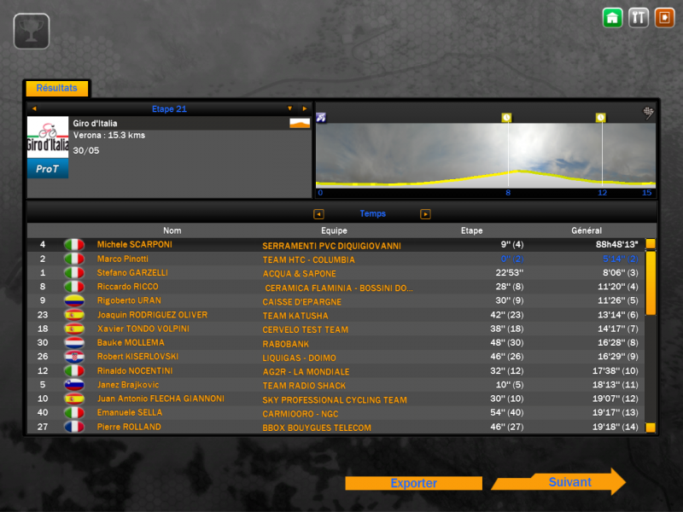Click team BBOX BOUYGUES TELECOM
This screenshot has width=683, height=512.
tap(317, 428)
